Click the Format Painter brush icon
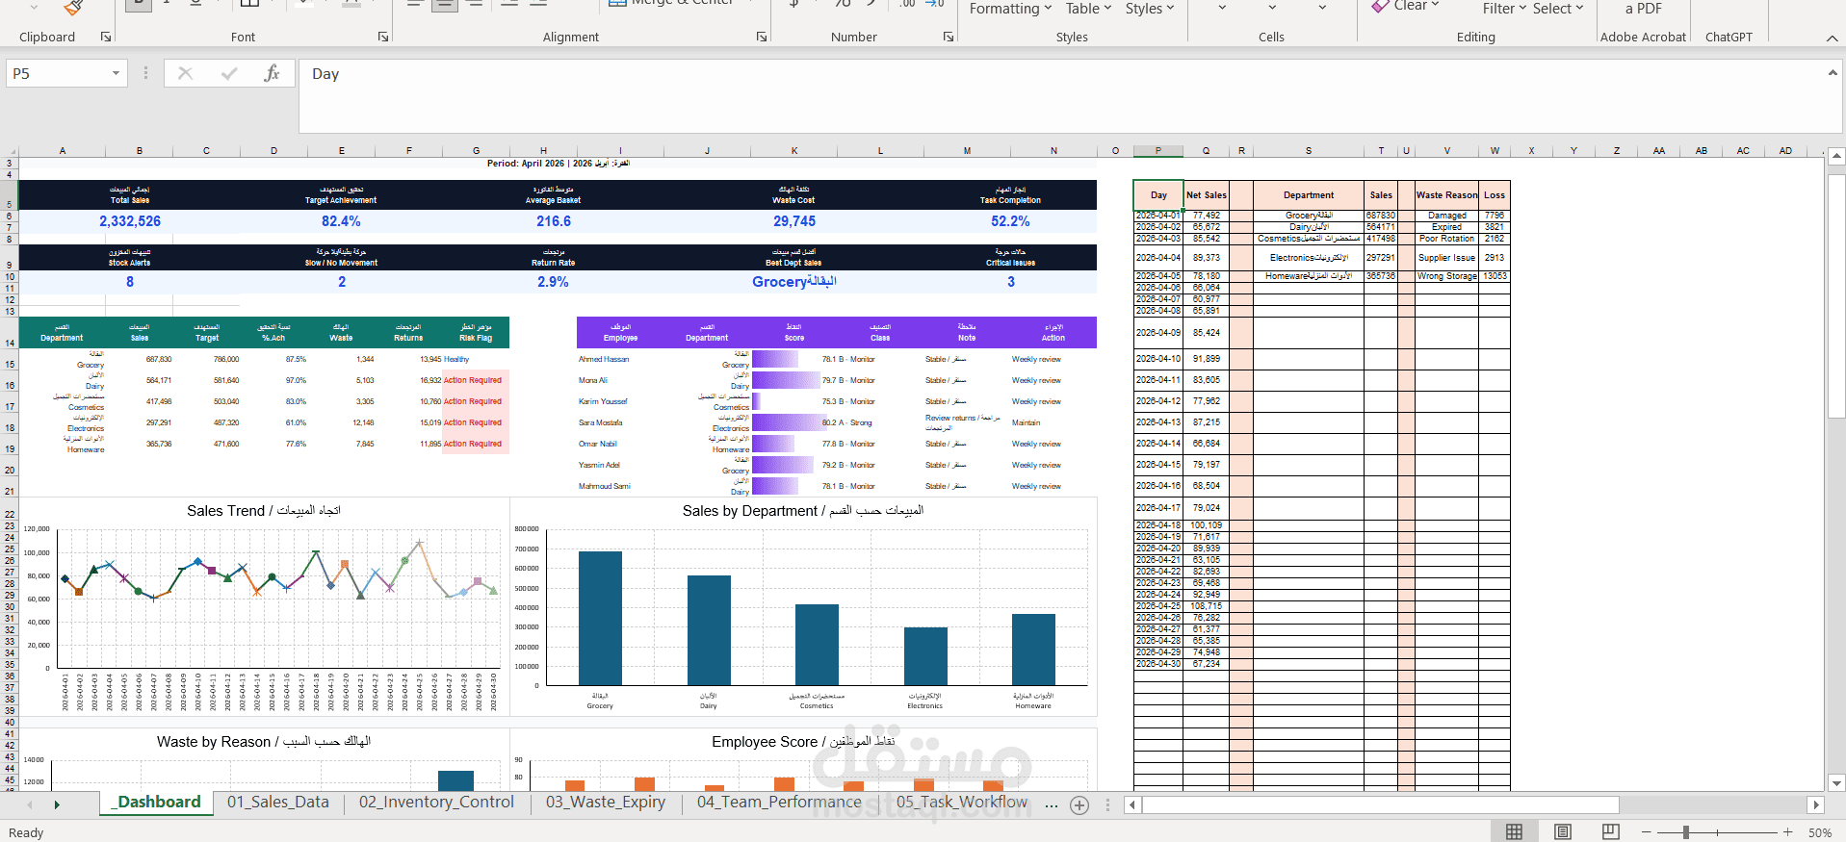Screen dimensions: 1846x842 click(x=72, y=8)
